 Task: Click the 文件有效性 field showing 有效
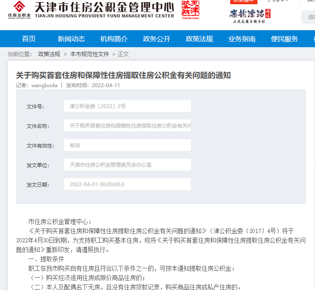[127, 145]
